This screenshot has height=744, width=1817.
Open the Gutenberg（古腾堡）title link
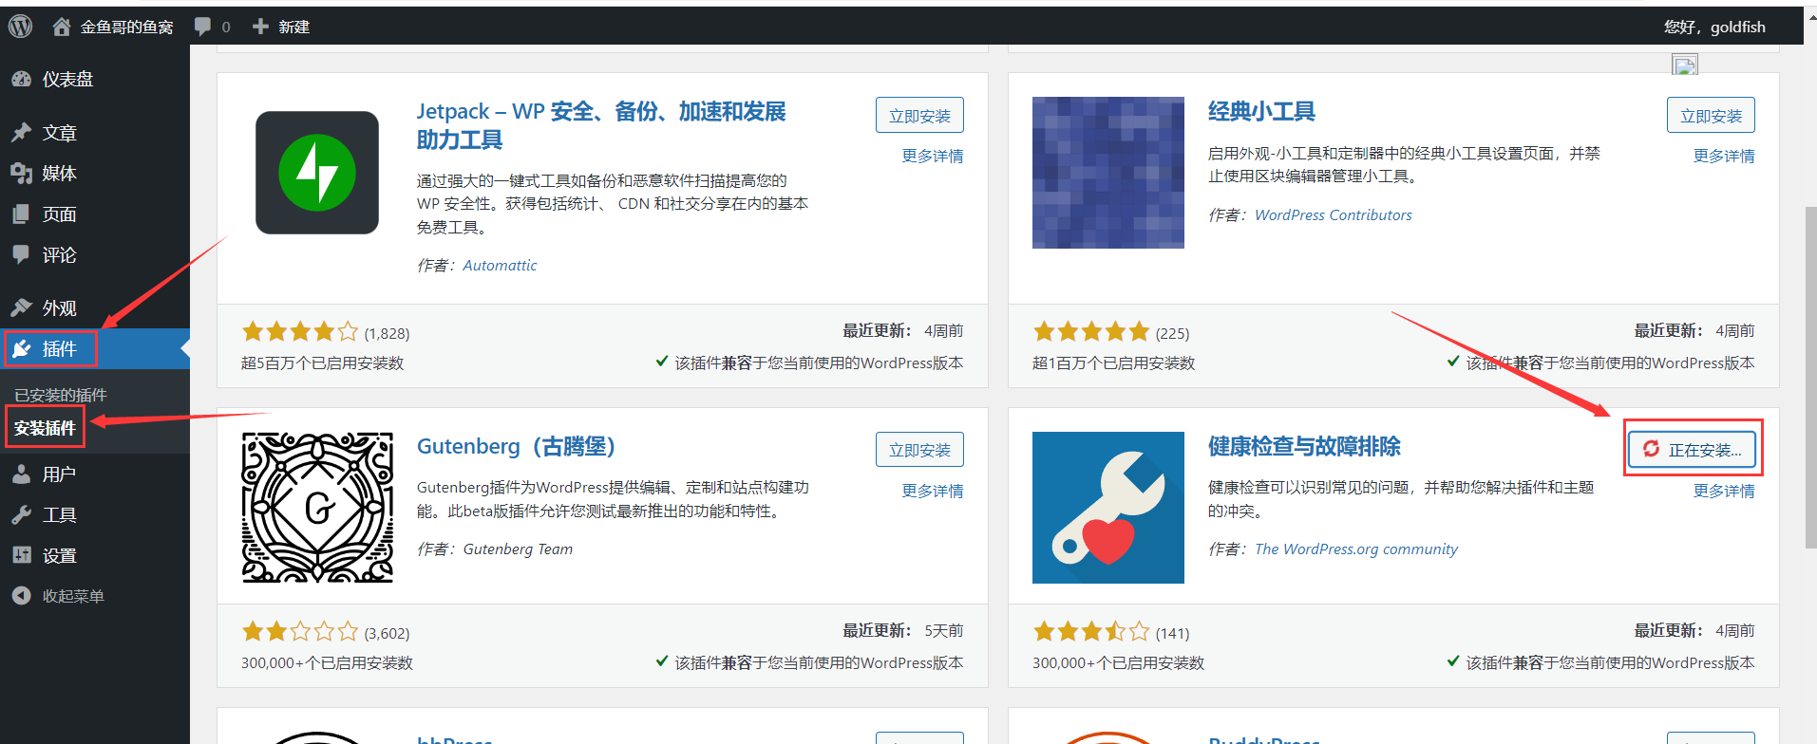click(x=516, y=446)
